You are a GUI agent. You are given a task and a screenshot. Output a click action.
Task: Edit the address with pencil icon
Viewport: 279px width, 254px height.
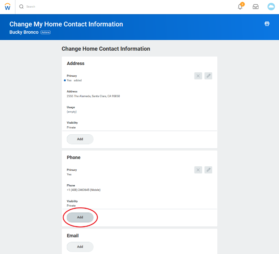(209, 76)
